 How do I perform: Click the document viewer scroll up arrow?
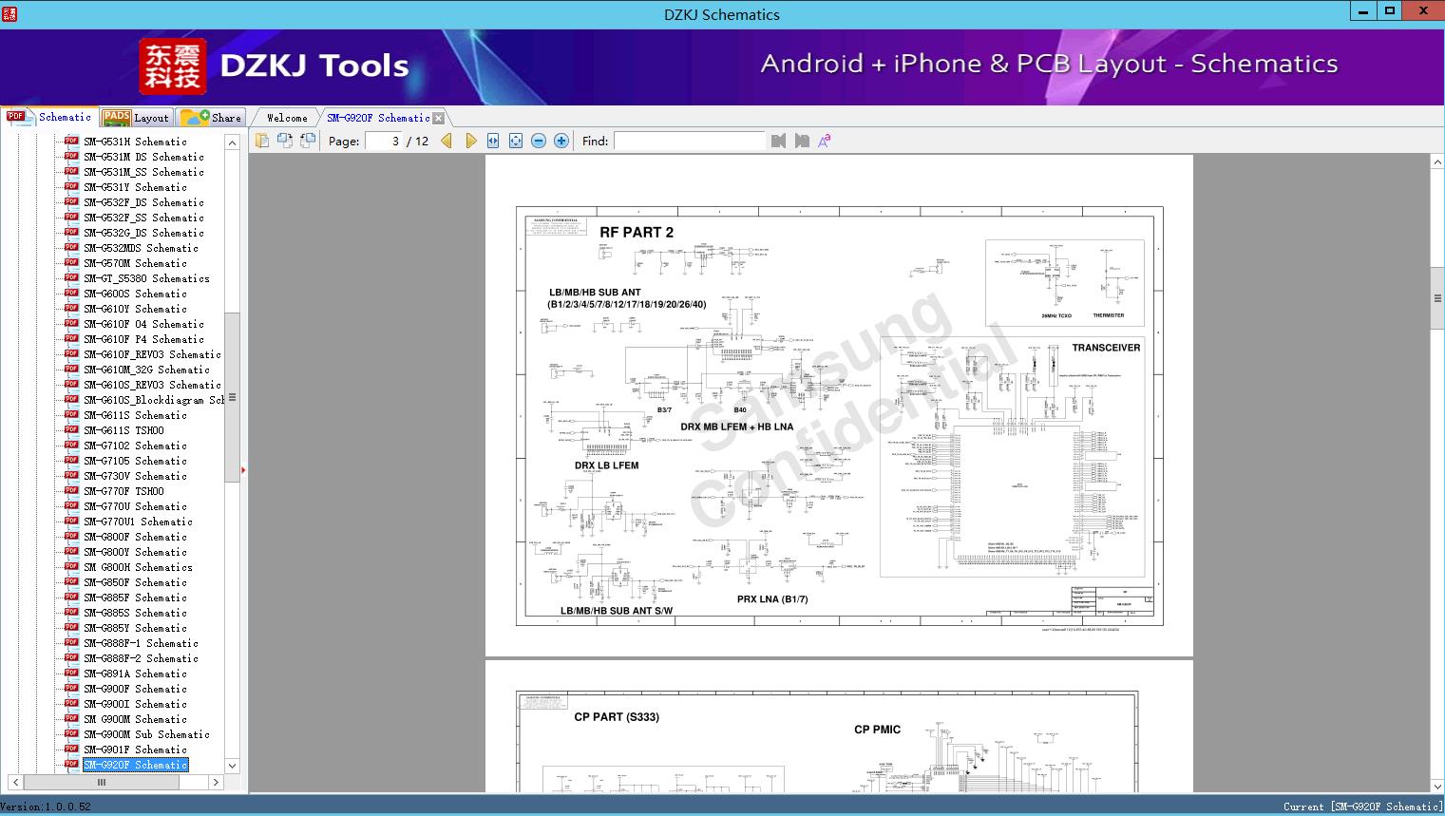point(1437,162)
